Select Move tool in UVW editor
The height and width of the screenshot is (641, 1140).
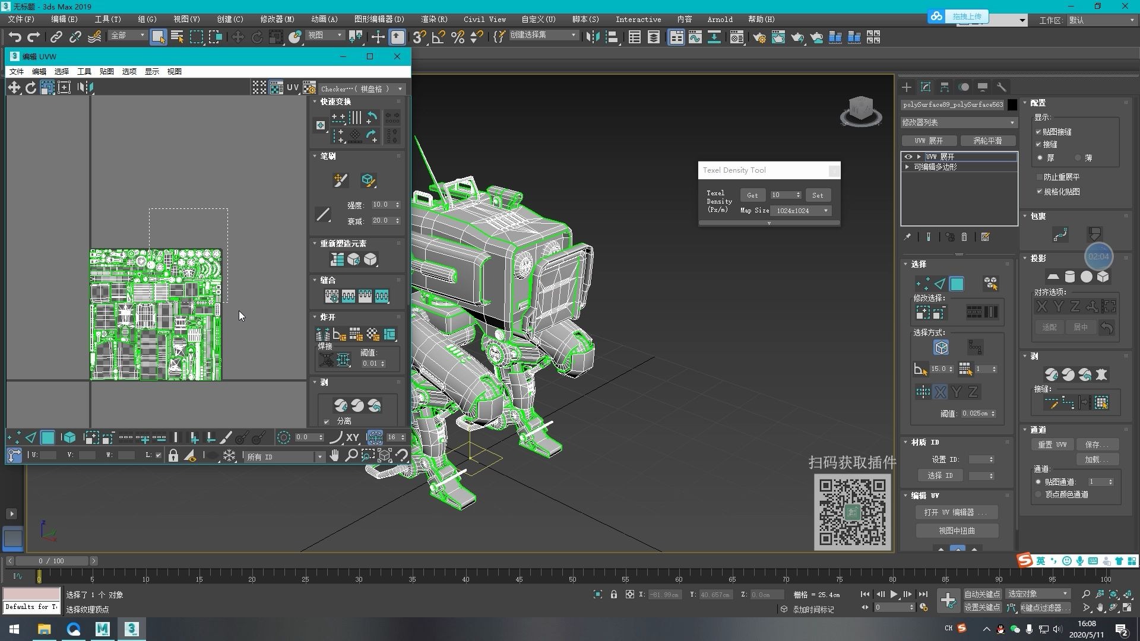click(14, 88)
